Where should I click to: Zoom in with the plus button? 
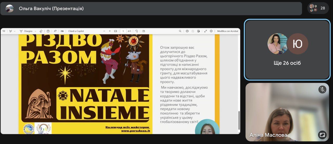coord(110,31)
